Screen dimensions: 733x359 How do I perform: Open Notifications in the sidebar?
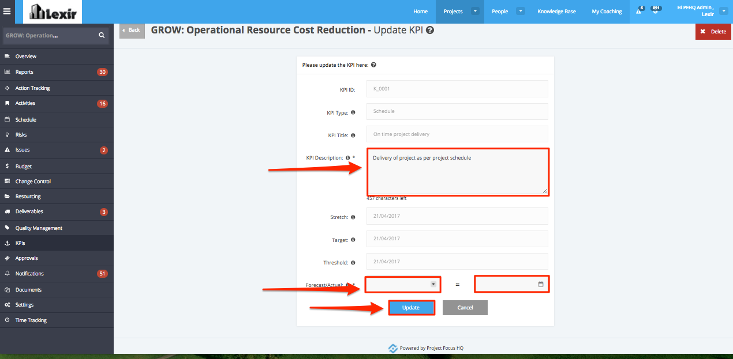click(x=57, y=274)
